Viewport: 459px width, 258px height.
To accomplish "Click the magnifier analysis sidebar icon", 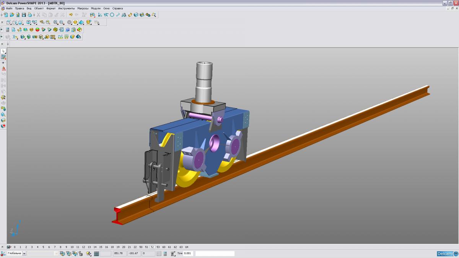I will pyautogui.click(x=3, y=114).
